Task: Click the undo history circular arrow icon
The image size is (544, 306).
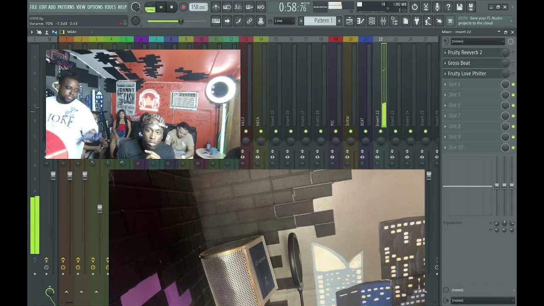Action: (x=415, y=7)
